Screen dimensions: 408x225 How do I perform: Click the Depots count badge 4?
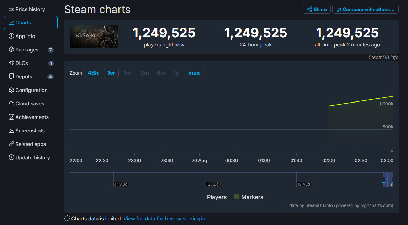51,77
